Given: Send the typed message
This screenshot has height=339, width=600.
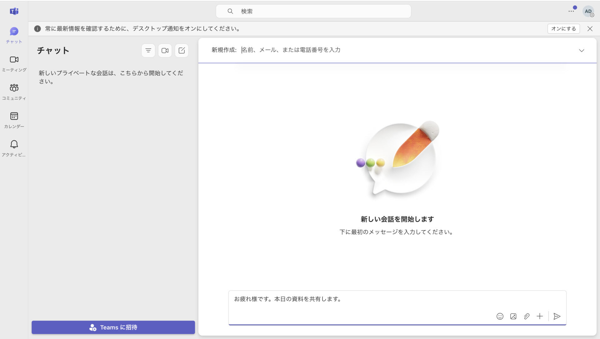Looking at the screenshot, I should click(x=557, y=316).
